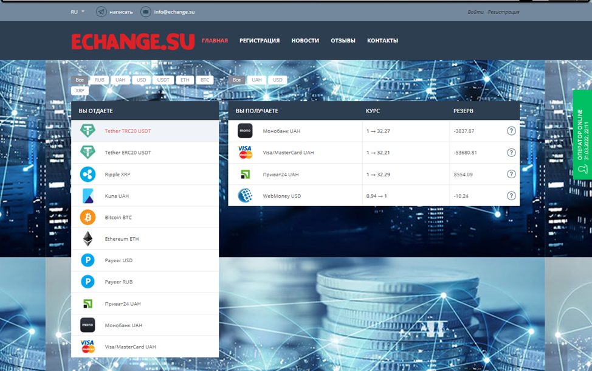The width and height of the screenshot is (592, 371).
Task: Click the reserve value 8554.09
Action: [x=463, y=175]
